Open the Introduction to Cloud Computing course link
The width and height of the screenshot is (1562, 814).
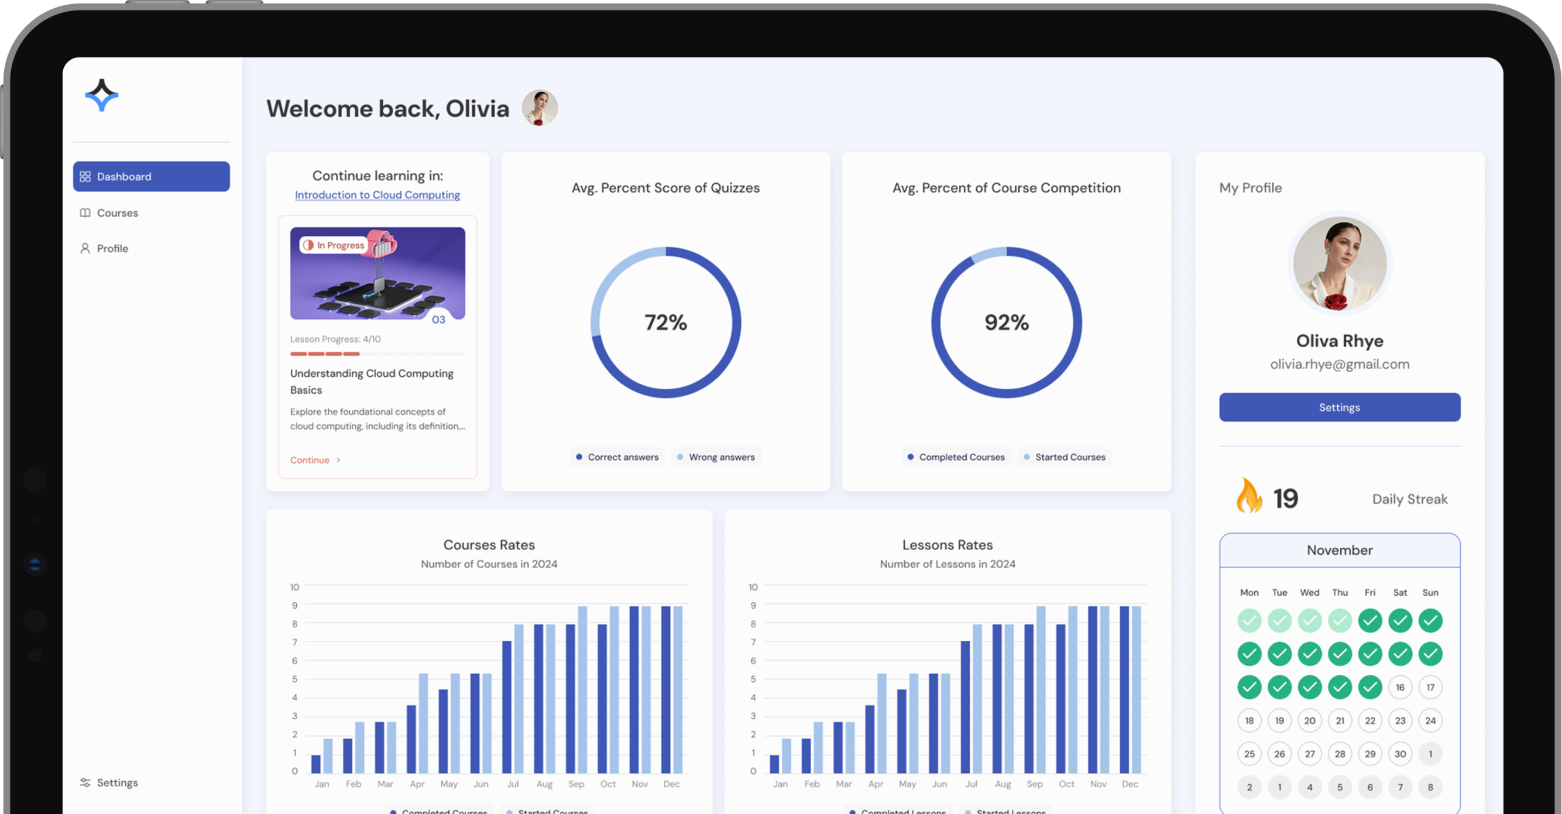pos(377,194)
